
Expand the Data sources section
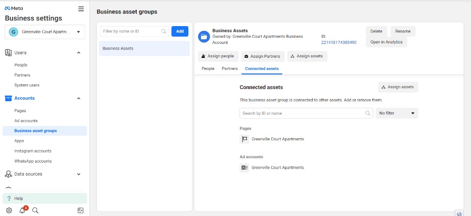click(78, 174)
